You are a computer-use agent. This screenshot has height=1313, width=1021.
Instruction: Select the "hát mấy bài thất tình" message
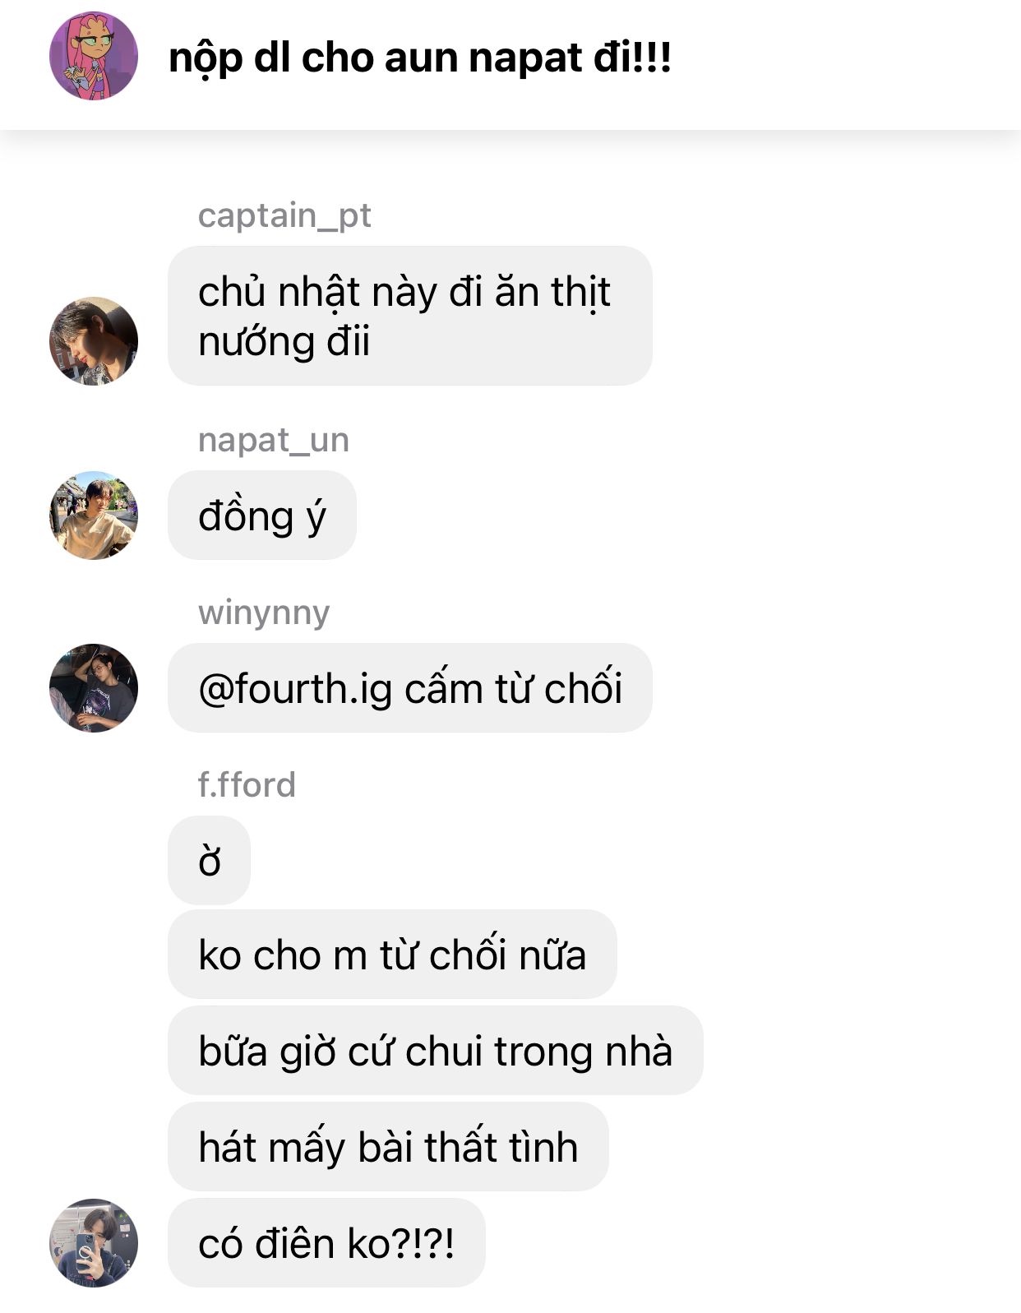tap(388, 1147)
